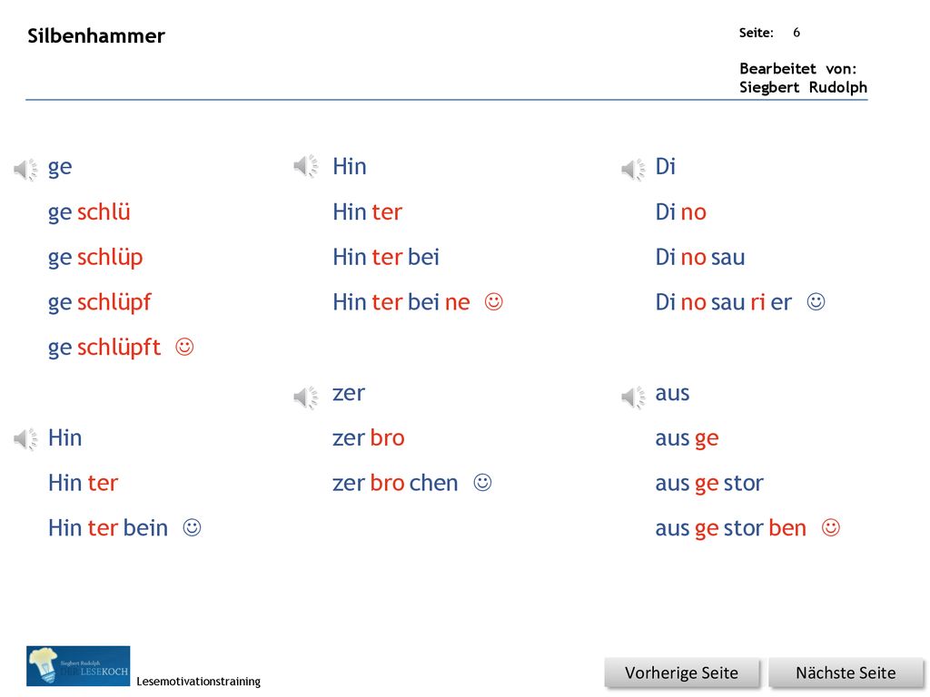Click smiley after 'aus ge stor ben'

click(x=831, y=527)
